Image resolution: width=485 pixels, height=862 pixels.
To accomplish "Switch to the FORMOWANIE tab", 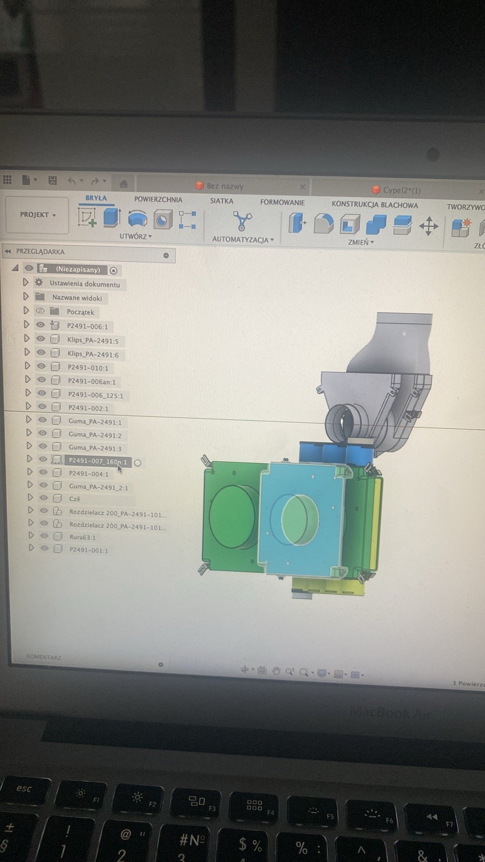I will click(282, 202).
